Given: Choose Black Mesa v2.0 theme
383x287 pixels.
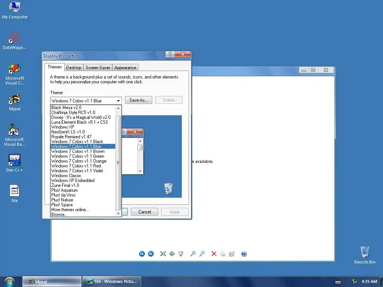Looking at the screenshot, I should point(83,108).
